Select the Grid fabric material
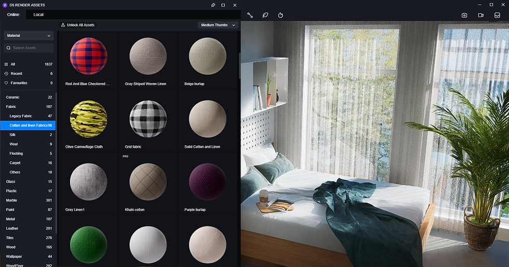 tap(148, 119)
